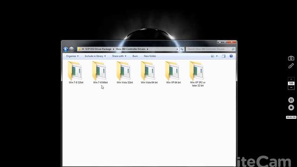This screenshot has width=297, height=167.
Task: Change view using the views icon
Action: [x=213, y=56]
